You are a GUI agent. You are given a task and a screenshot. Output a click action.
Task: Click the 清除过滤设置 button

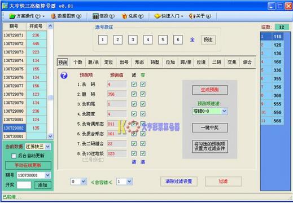coord(179,182)
